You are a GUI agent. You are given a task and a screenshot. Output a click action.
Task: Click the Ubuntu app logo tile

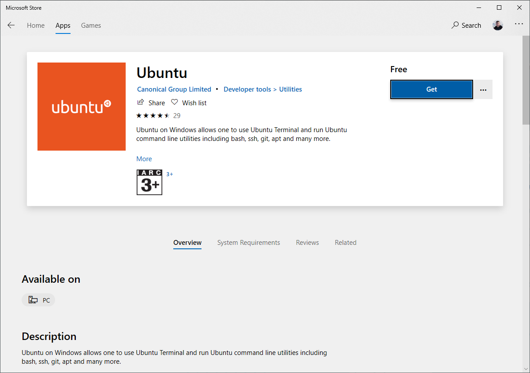click(82, 107)
